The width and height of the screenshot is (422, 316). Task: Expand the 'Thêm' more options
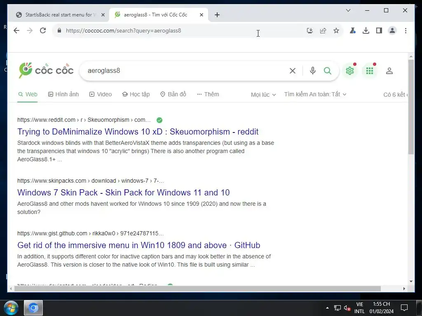208,94
